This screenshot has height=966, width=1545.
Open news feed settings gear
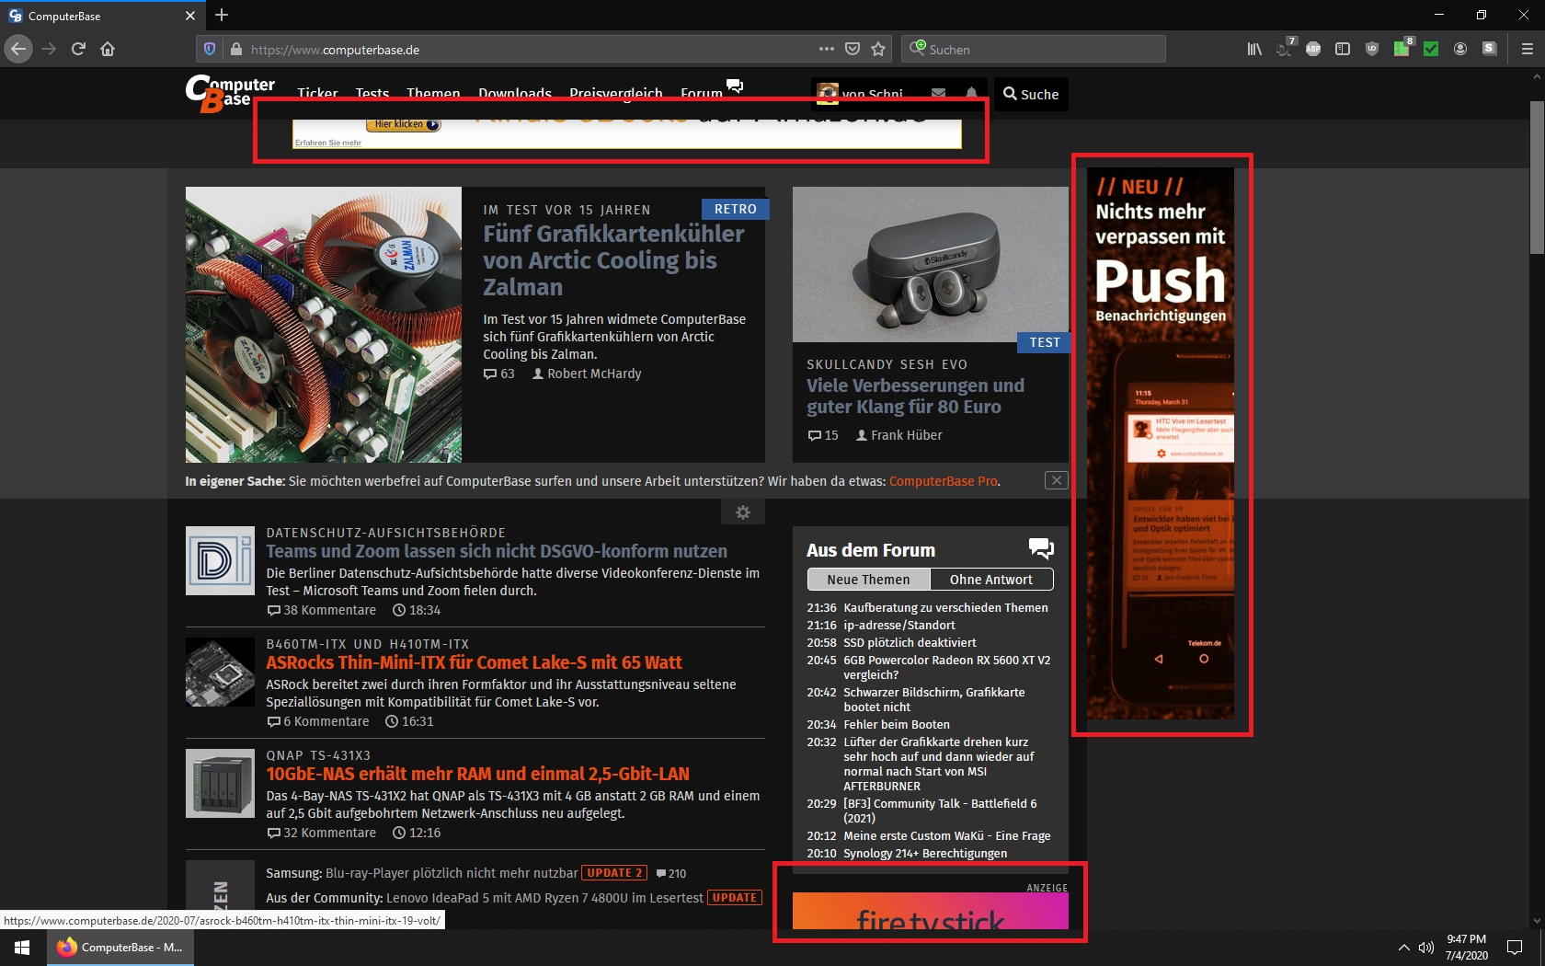tap(743, 512)
